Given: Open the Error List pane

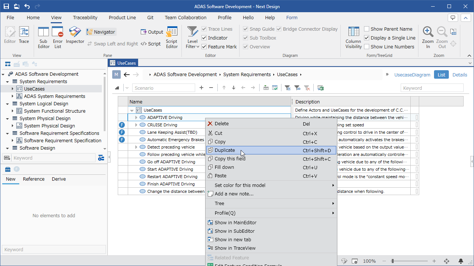Looking at the screenshot, I should point(58,37).
